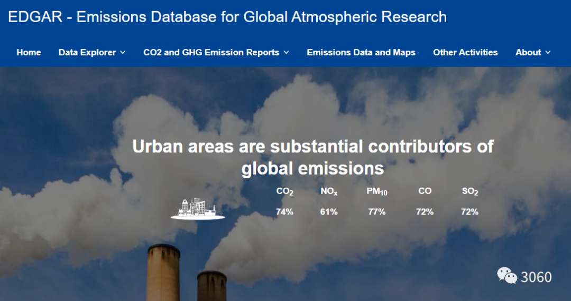
Task: Go to Emissions Data and Maps
Action: tap(361, 53)
